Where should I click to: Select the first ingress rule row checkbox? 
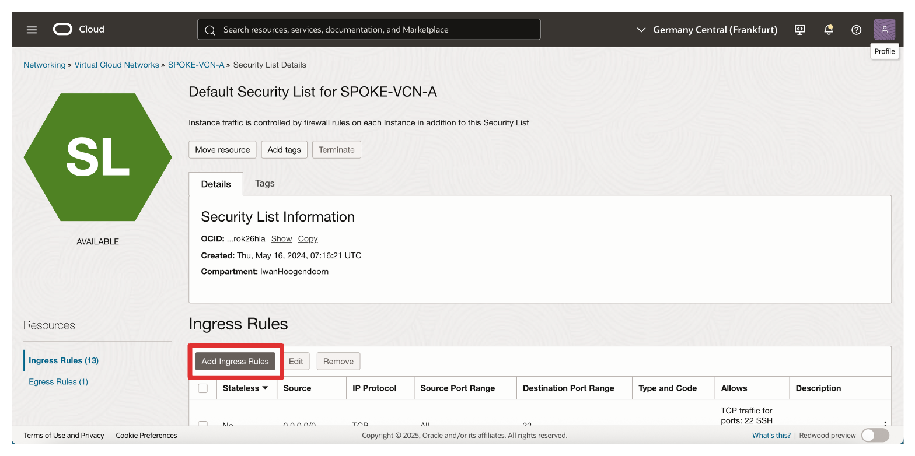203,424
